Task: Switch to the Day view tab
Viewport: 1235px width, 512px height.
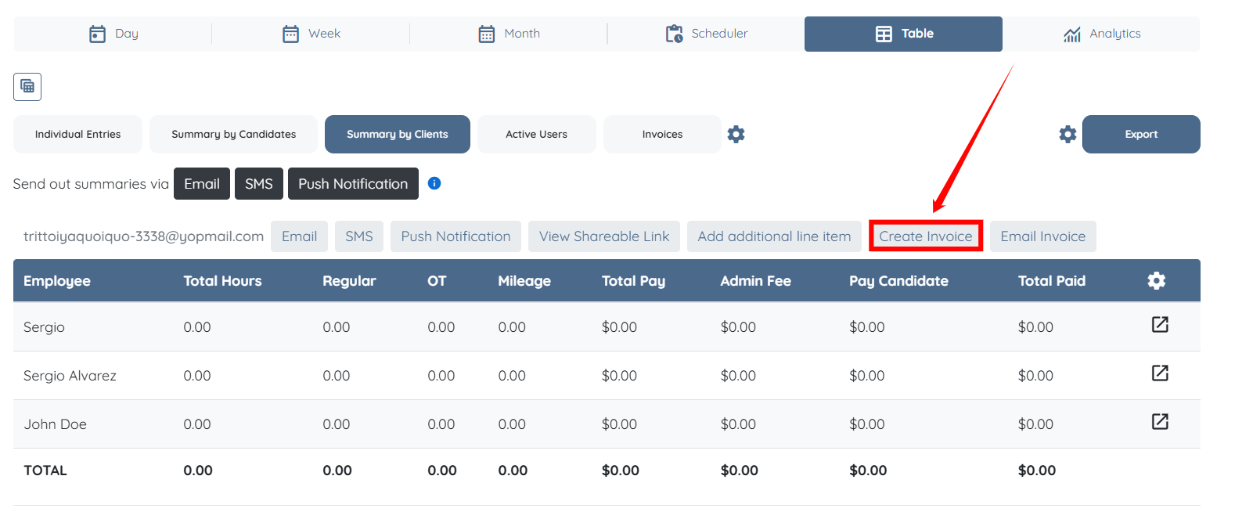Action: [113, 34]
